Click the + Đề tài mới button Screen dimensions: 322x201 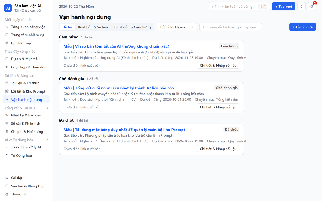point(303,27)
